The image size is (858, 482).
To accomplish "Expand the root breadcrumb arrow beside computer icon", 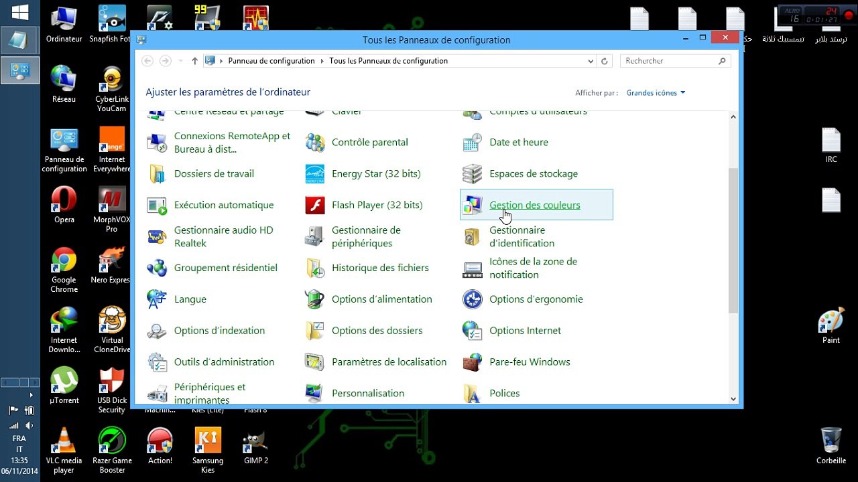I will [x=221, y=61].
